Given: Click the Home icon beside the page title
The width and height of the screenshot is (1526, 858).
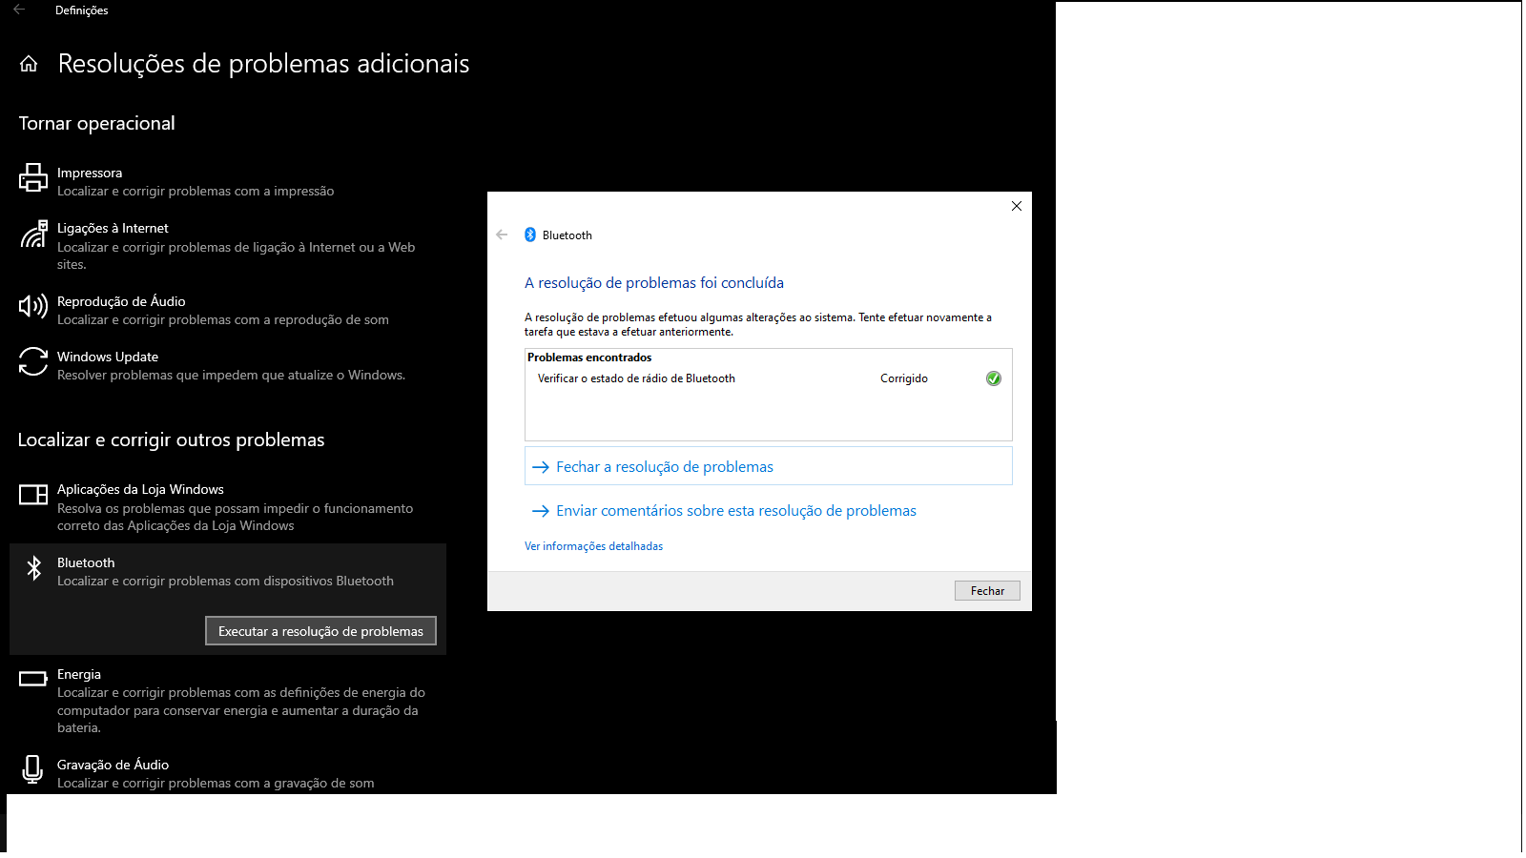Looking at the screenshot, I should pos(29,64).
